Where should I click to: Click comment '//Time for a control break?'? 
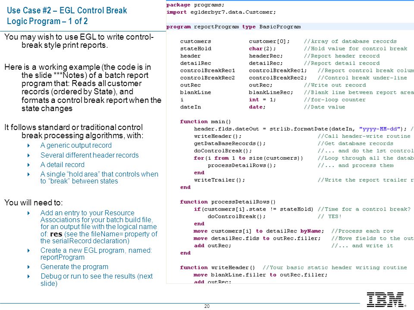pyautogui.click(x=364, y=209)
